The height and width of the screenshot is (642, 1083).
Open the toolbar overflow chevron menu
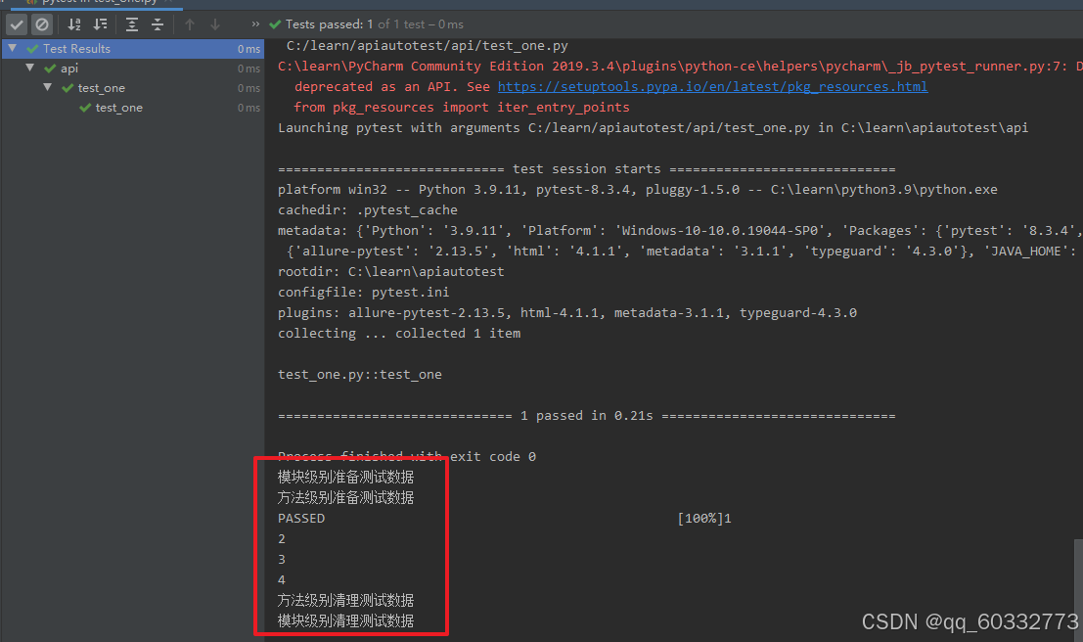point(254,23)
